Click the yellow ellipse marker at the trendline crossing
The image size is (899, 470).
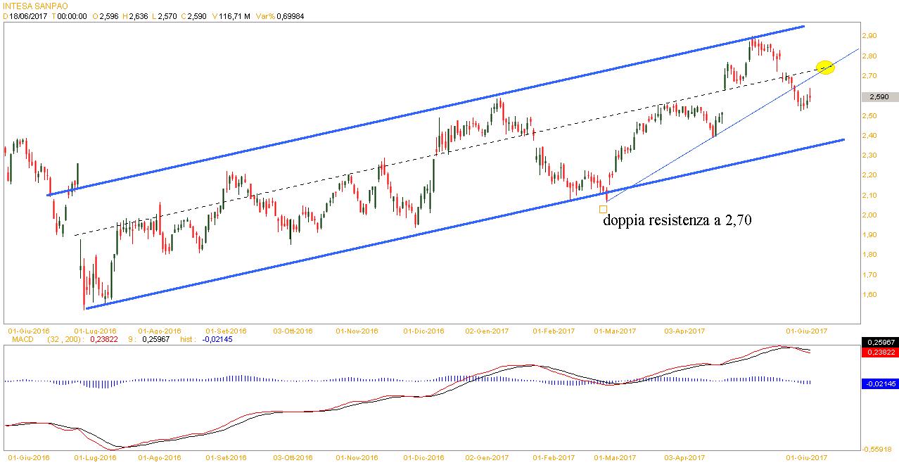pyautogui.click(x=825, y=68)
